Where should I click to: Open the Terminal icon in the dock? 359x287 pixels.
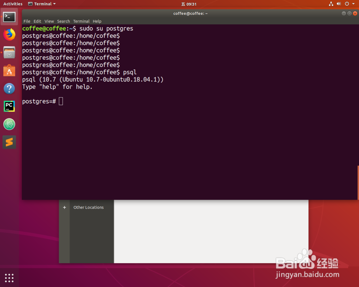coord(9,17)
